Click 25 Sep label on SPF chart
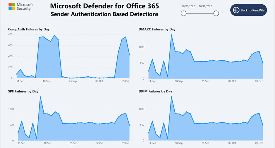 click(73, 143)
